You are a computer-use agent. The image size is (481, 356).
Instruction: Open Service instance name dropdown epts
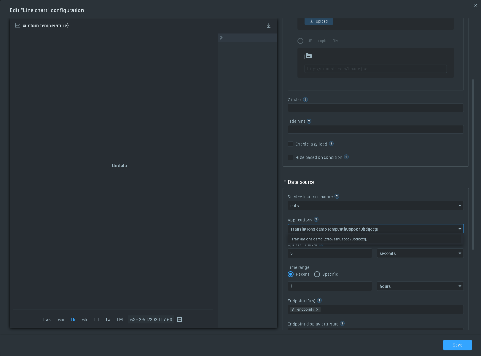click(375, 205)
